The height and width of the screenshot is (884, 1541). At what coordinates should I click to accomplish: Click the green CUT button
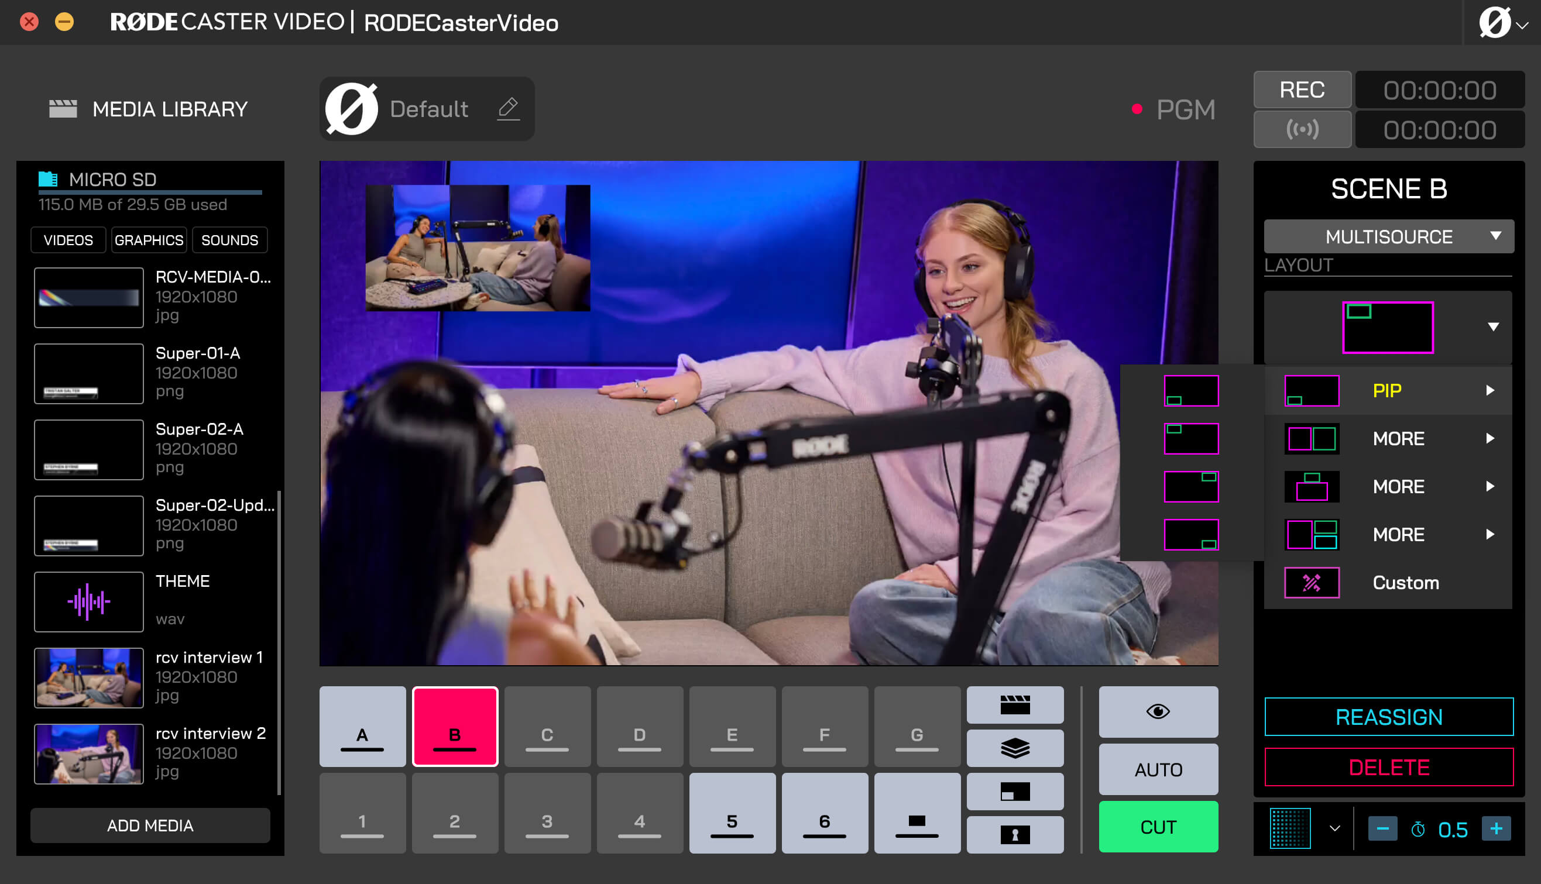tap(1158, 827)
